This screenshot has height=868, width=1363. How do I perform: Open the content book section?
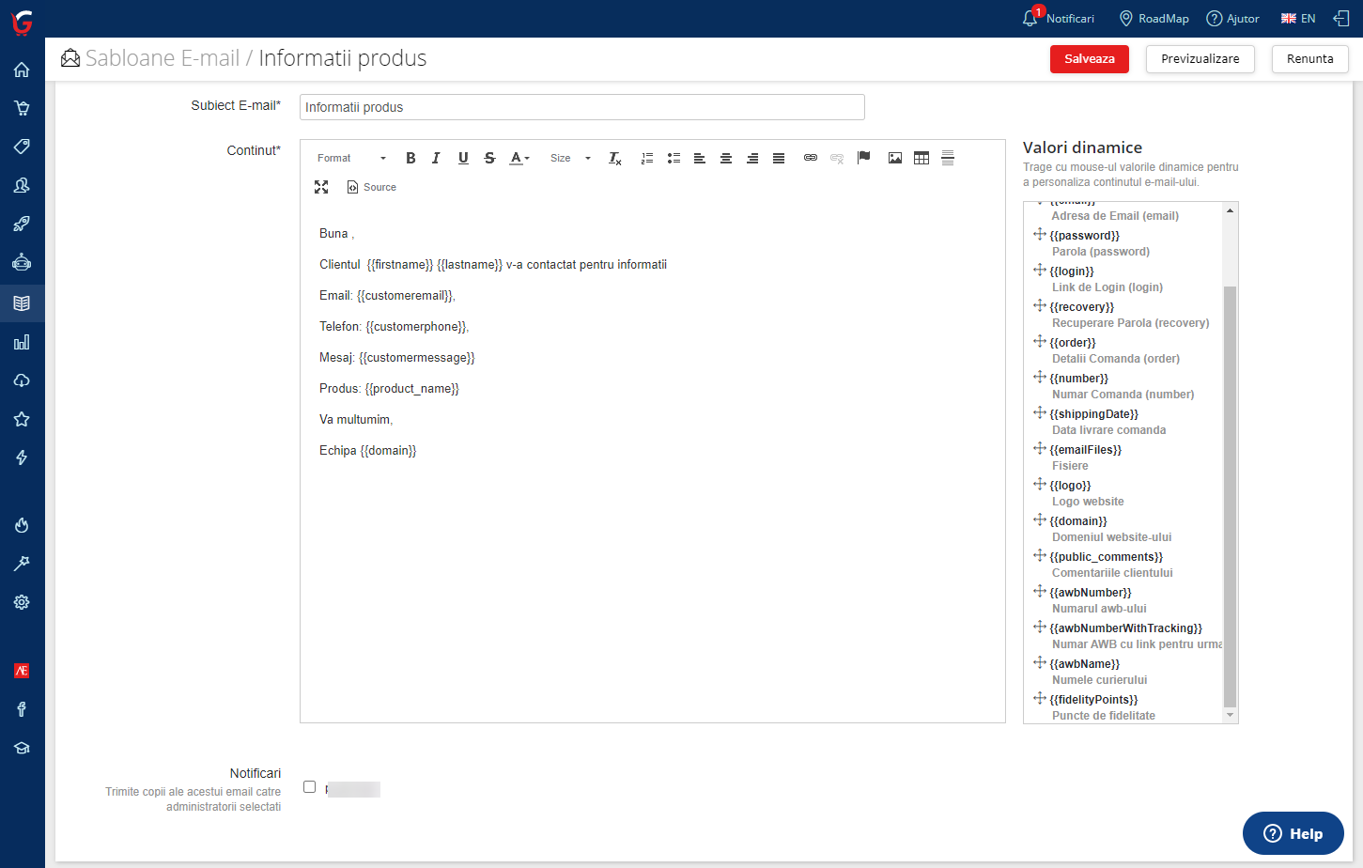[x=22, y=303]
